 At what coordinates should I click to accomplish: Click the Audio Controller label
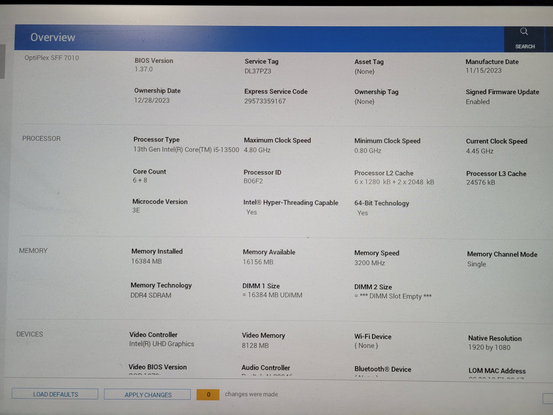pos(266,368)
